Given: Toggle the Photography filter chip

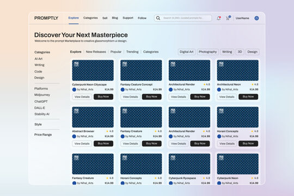Looking at the screenshot, I should coord(207,52).
